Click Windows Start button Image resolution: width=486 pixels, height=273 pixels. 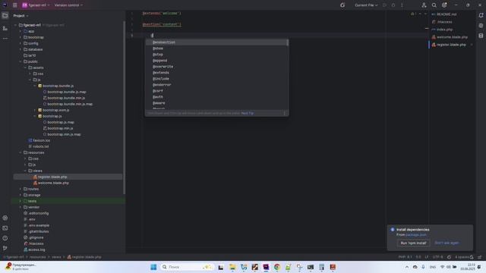[x=153, y=267]
